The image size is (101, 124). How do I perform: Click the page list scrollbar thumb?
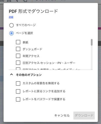point(92,42)
